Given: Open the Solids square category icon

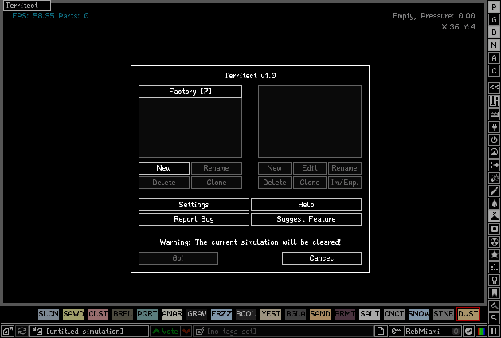Looking at the screenshot, I should (x=494, y=230).
